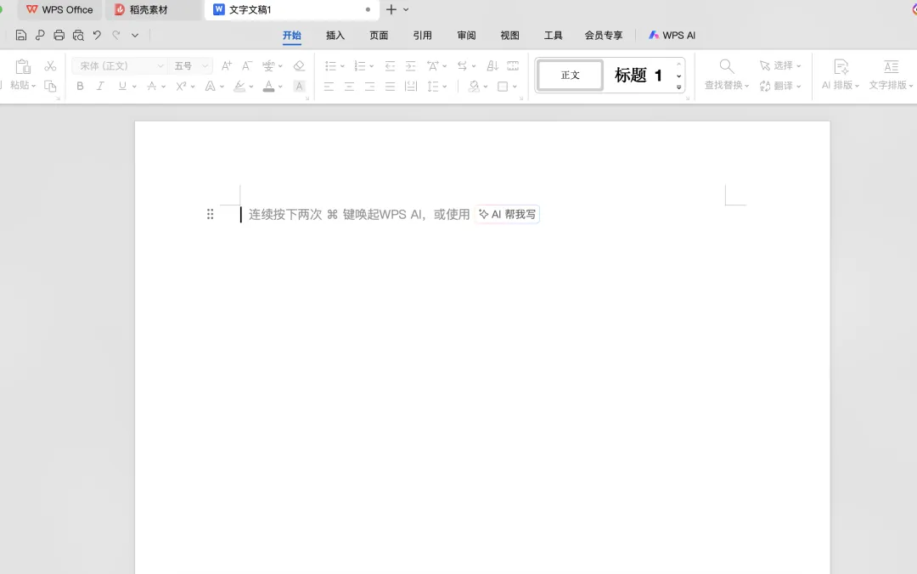Click the AI 帮我写 button
The image size is (917, 574).
pyautogui.click(x=508, y=215)
